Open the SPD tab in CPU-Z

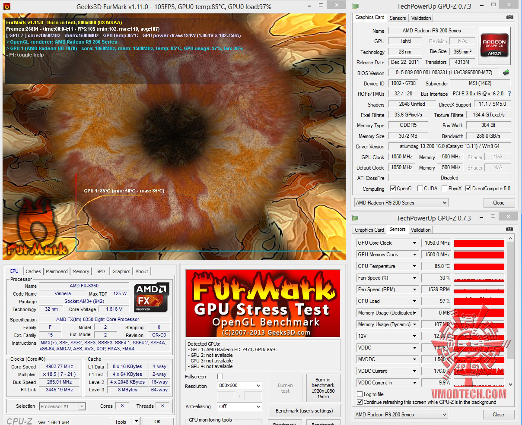(101, 271)
